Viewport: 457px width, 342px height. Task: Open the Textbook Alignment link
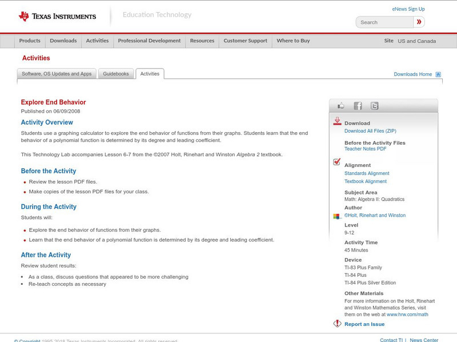click(x=366, y=181)
